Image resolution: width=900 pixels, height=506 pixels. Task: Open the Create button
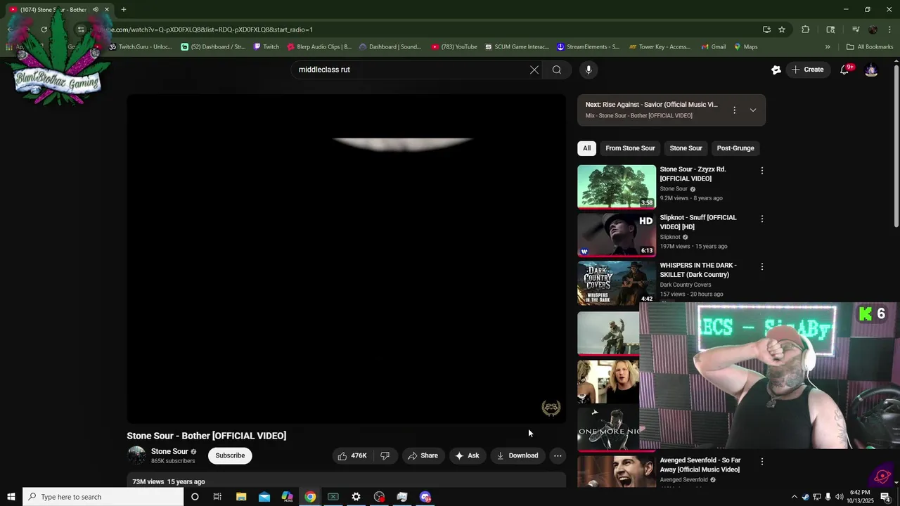[807, 70]
